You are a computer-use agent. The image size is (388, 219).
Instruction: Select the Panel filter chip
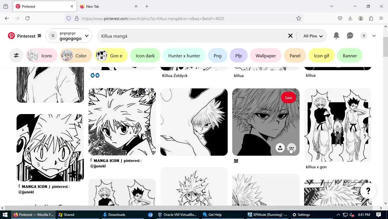(x=295, y=56)
